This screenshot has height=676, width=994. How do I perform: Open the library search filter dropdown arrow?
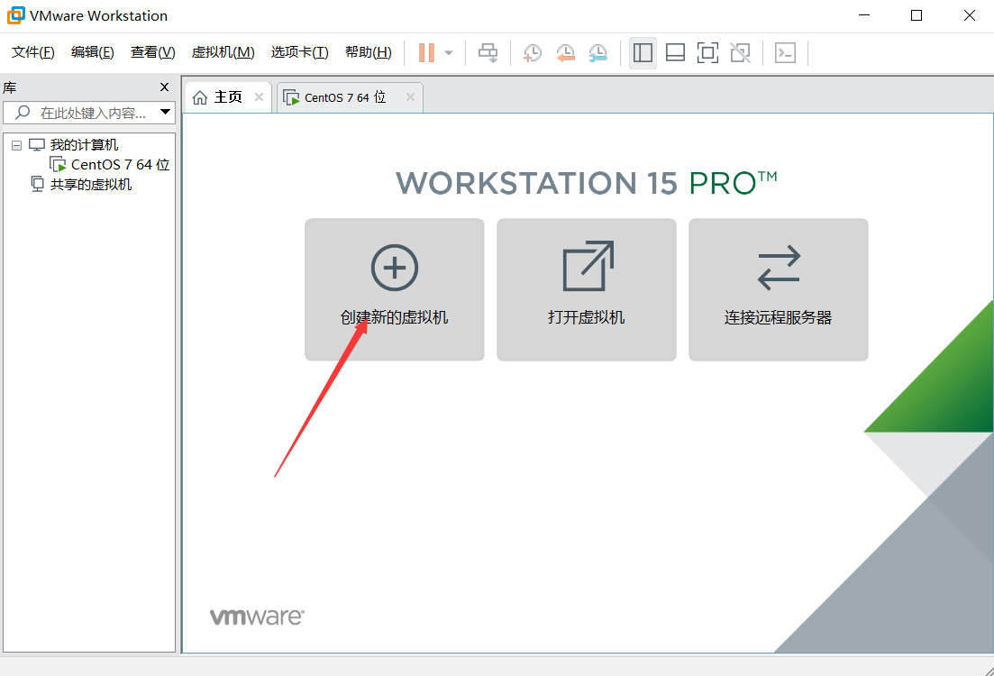166,113
